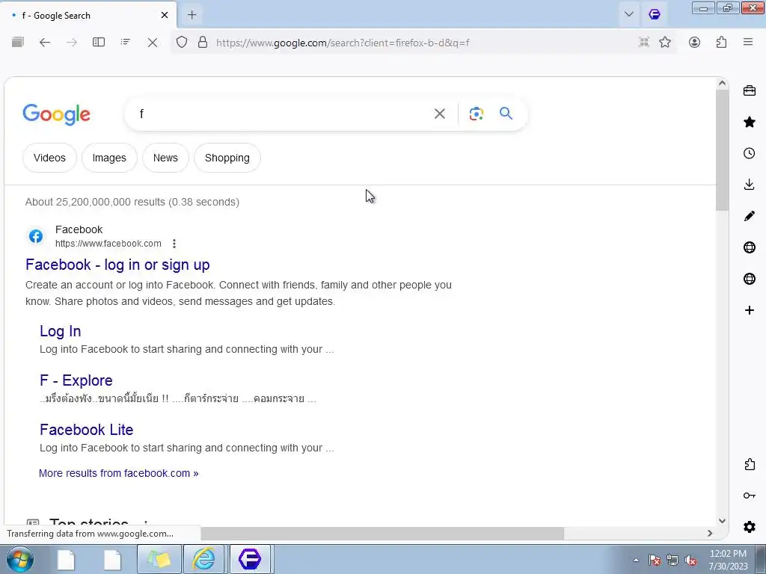Search by image with Google Lens icon
This screenshot has width=766, height=574.
point(477,114)
